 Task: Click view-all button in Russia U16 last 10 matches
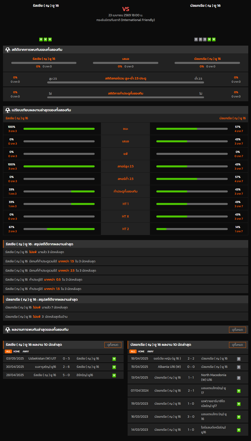tap(113, 345)
